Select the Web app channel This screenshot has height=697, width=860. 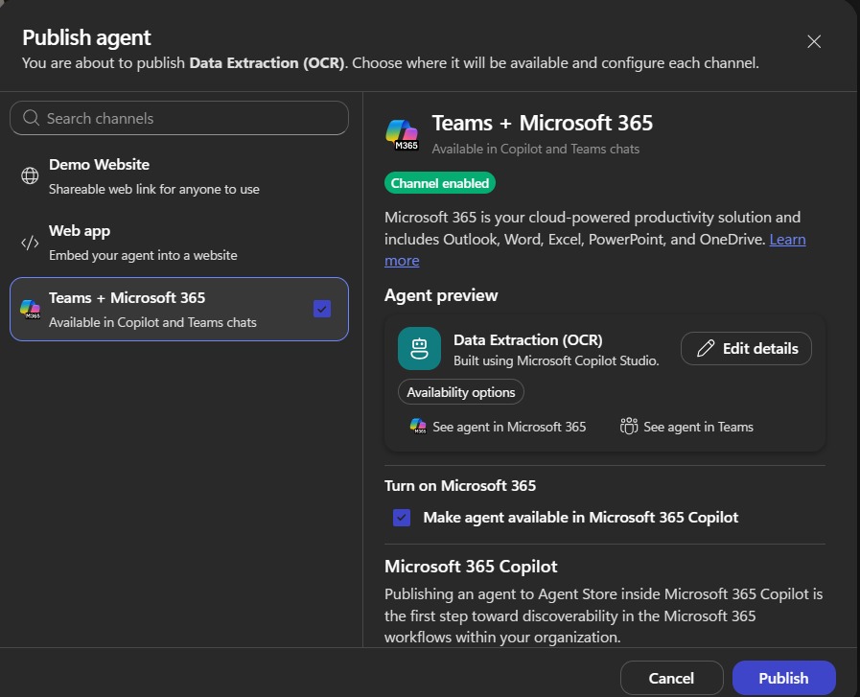pos(178,243)
